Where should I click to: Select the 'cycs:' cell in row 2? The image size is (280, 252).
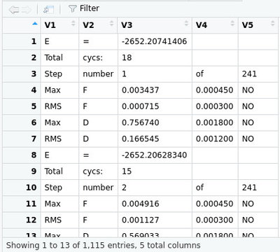click(x=98, y=57)
